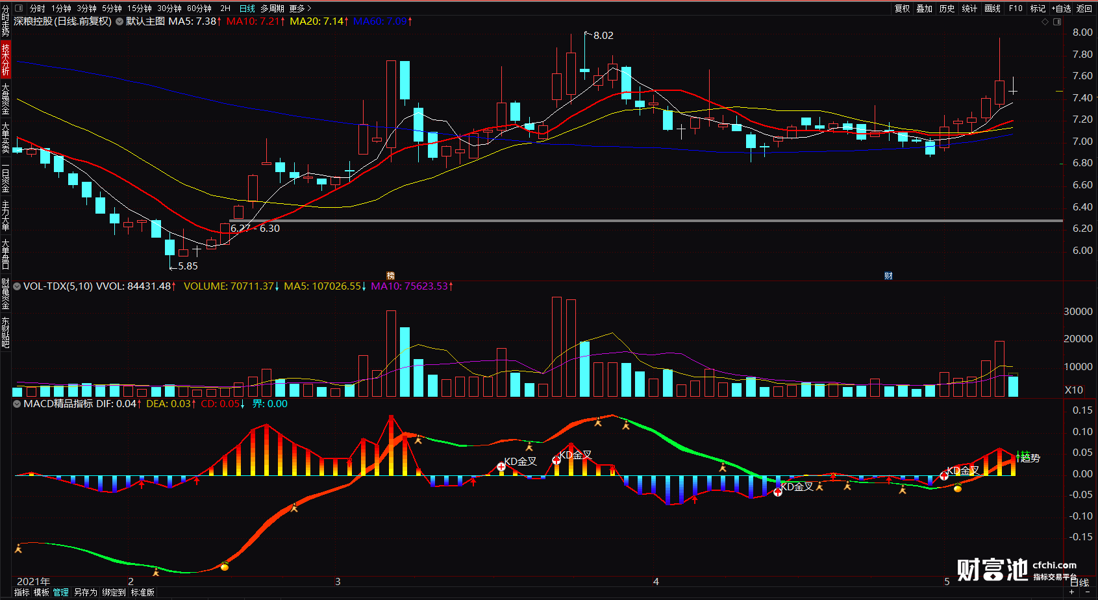Click the 趋势 trend label on MACD

pyautogui.click(x=1030, y=458)
